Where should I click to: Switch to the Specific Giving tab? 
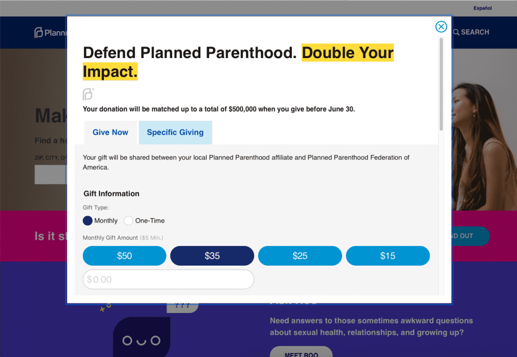[x=175, y=132]
